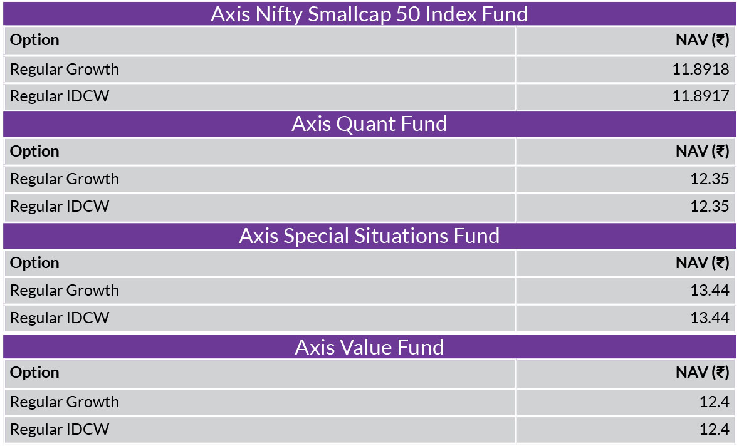739x446 pixels.
Task: Click the Option column header under Axis Quant Fund
Action: click(34, 152)
